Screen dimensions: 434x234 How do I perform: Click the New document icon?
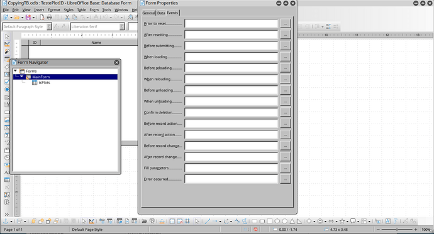tap(6, 18)
